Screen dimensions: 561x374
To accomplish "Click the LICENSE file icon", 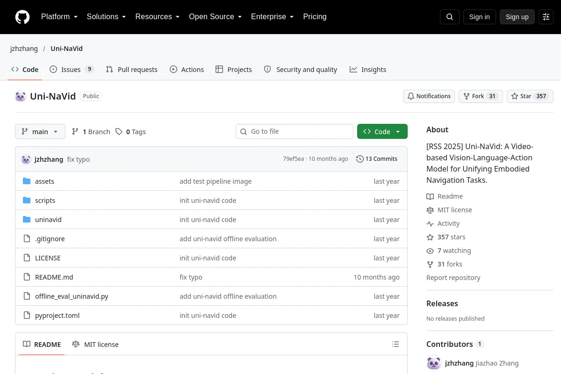I will [27, 258].
